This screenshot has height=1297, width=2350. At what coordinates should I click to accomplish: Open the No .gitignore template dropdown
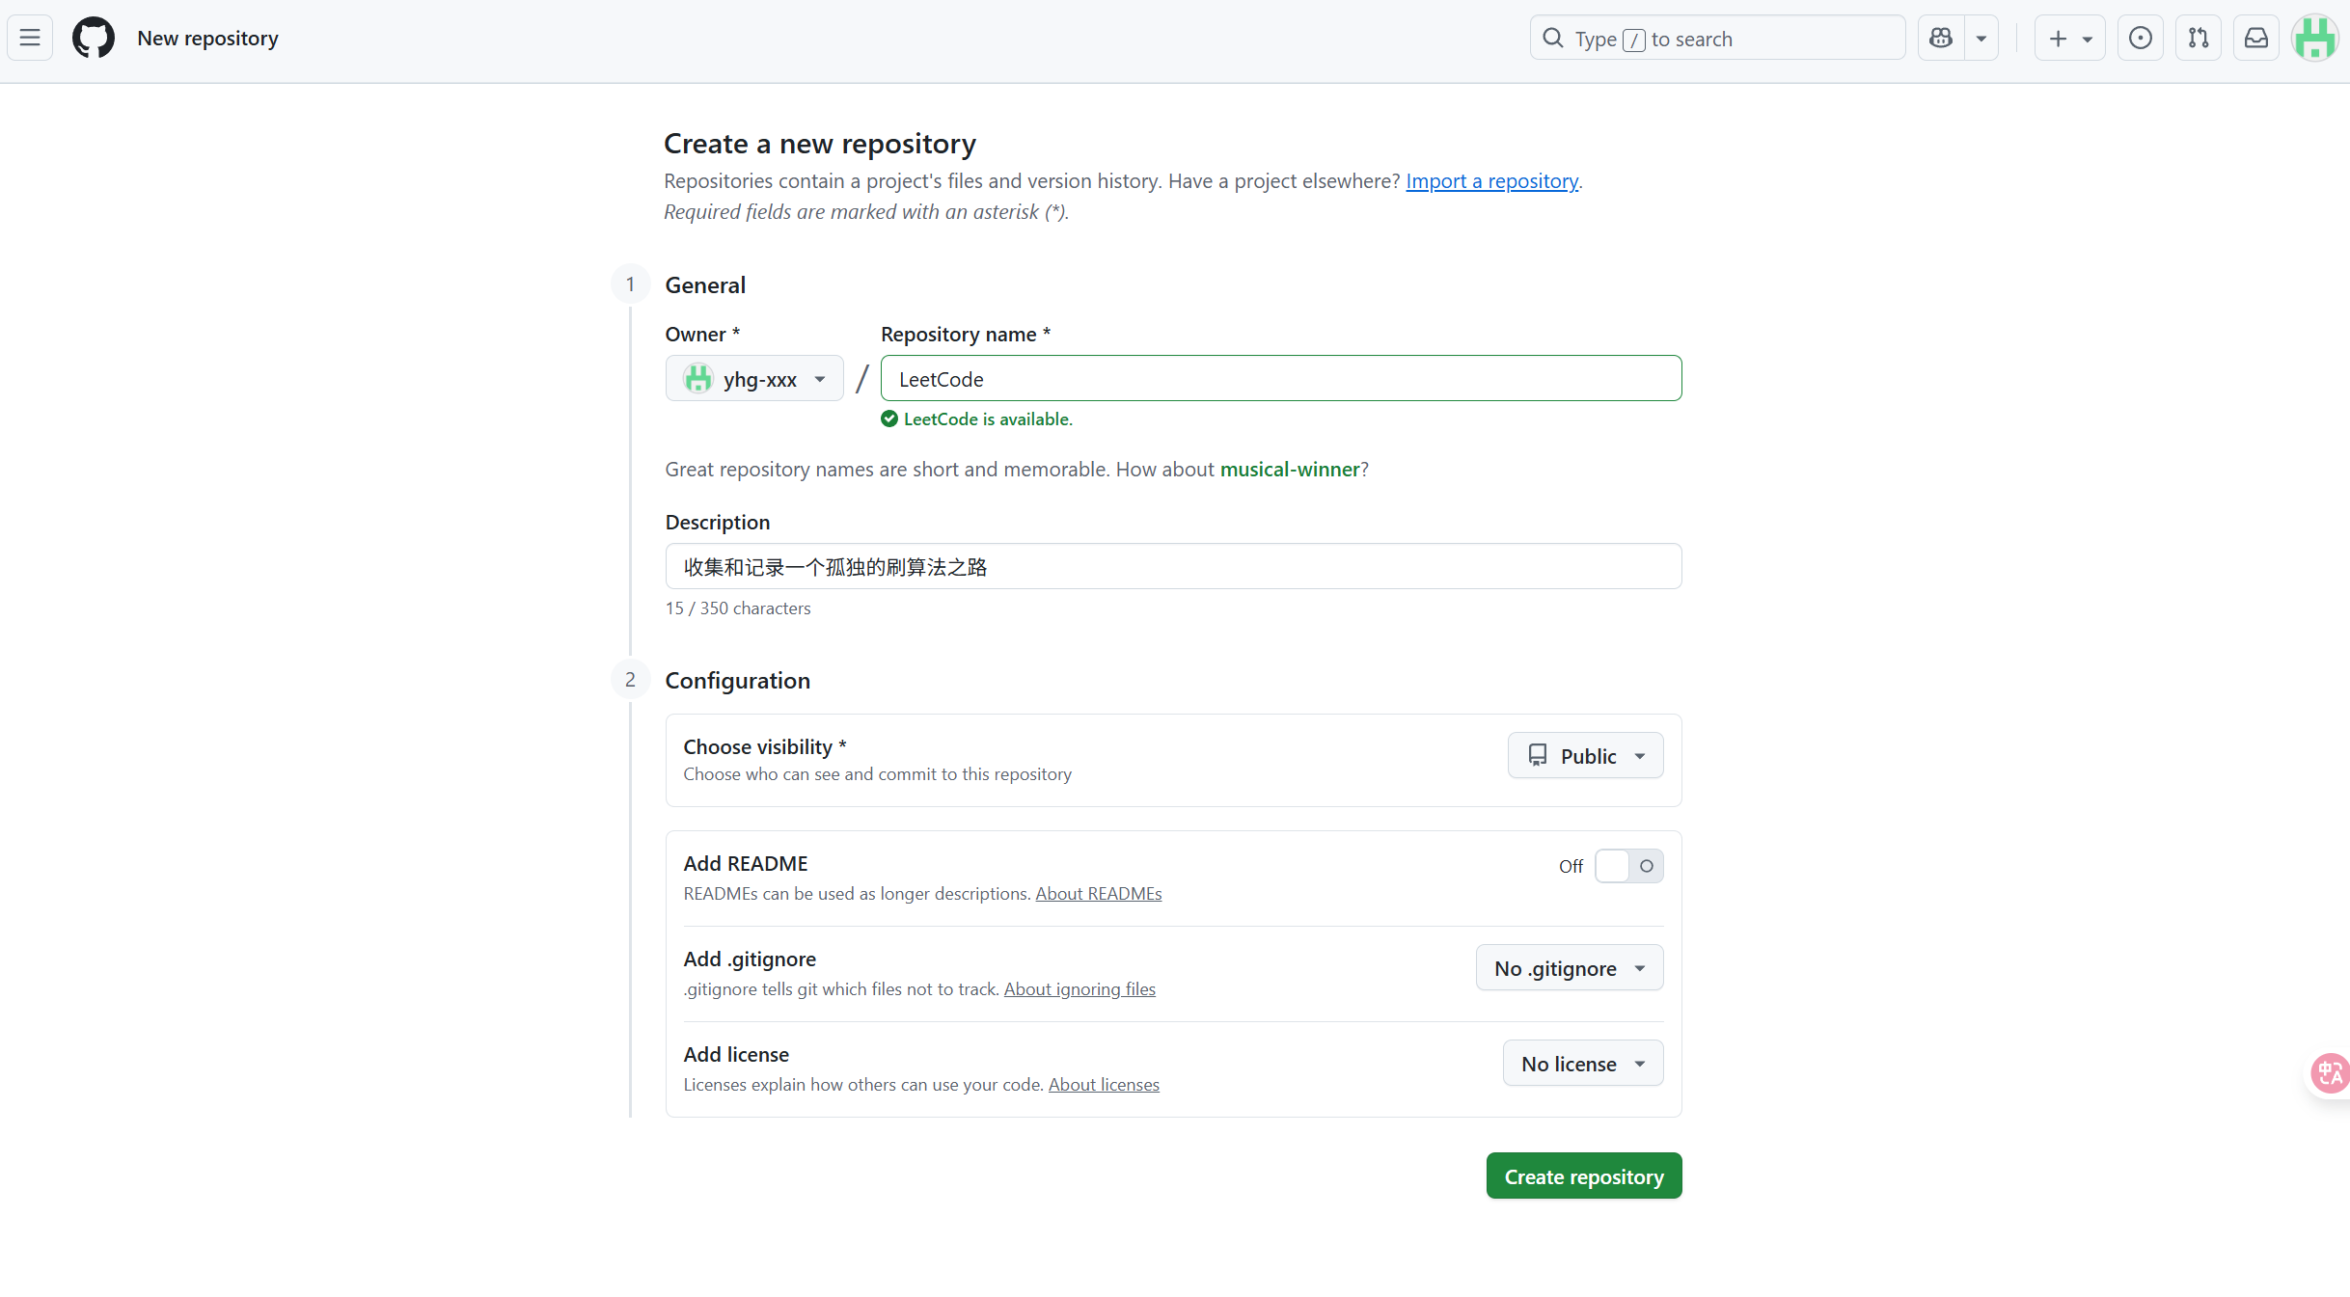coord(1569,968)
